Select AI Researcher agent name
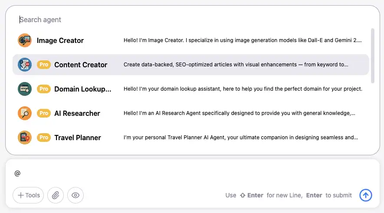Image resolution: width=384 pixels, height=213 pixels. click(x=77, y=113)
